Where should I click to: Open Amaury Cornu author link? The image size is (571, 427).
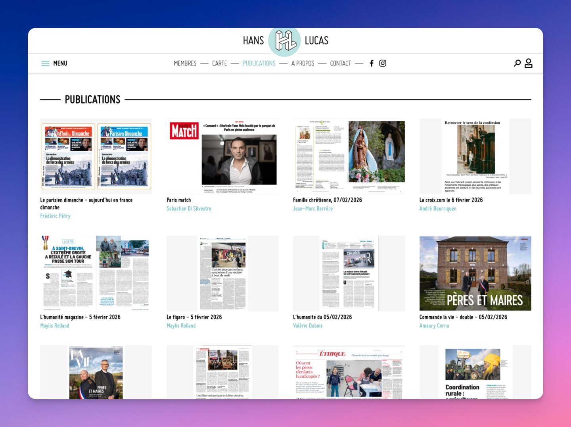click(x=434, y=325)
